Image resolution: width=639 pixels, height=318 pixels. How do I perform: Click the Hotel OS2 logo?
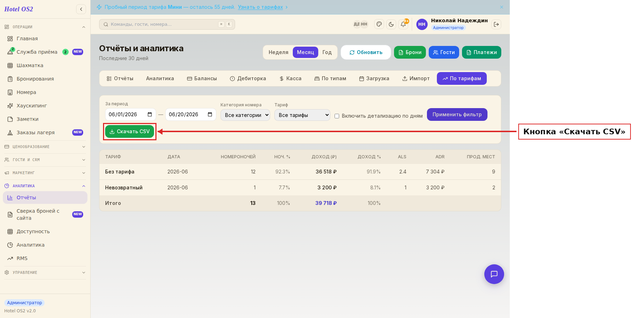pos(19,9)
